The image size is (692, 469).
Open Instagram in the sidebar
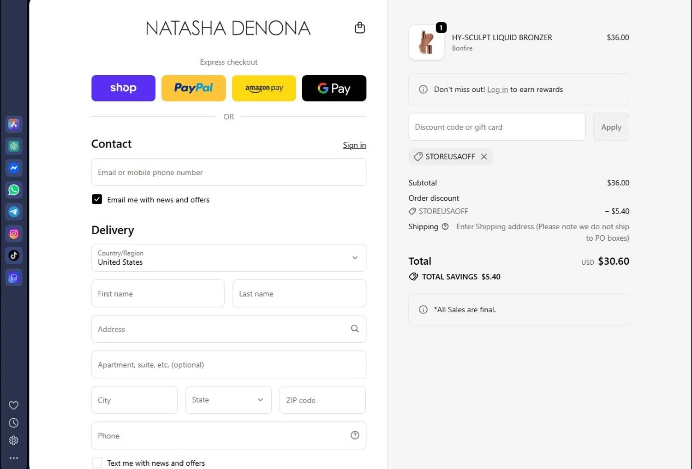14,233
